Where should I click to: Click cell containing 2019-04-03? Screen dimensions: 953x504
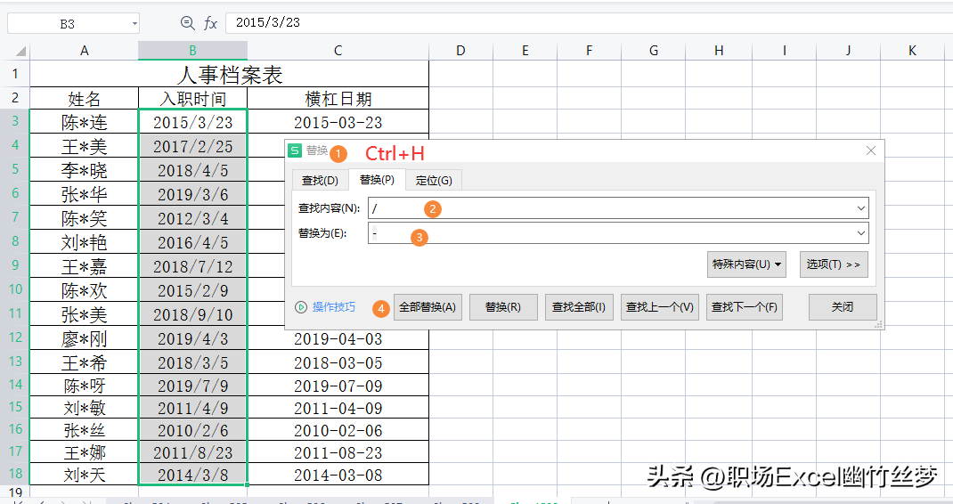(338, 338)
